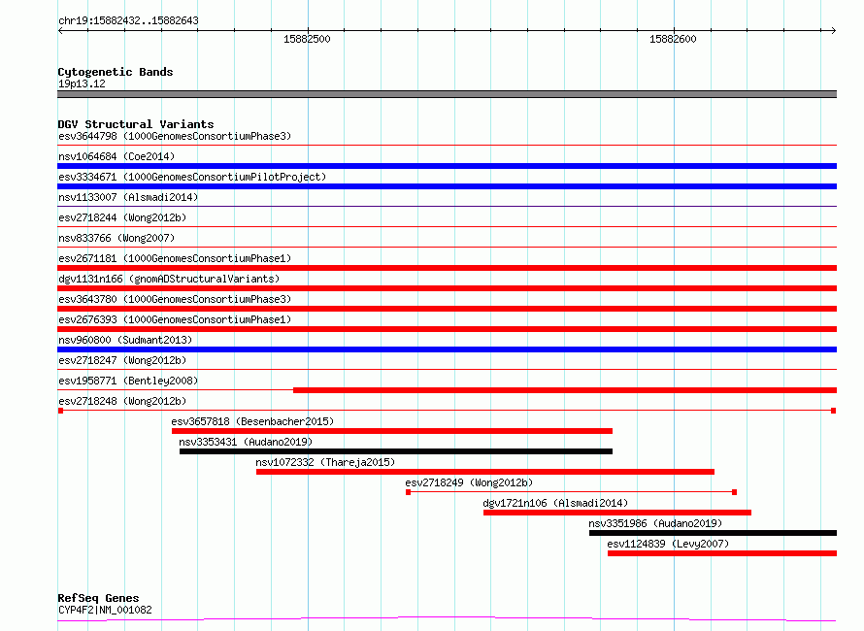
Task: Click the 15882600 ruler position label
Action: [x=673, y=39]
